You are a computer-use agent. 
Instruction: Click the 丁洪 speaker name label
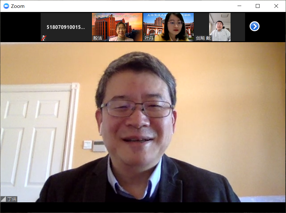[x=12, y=199]
